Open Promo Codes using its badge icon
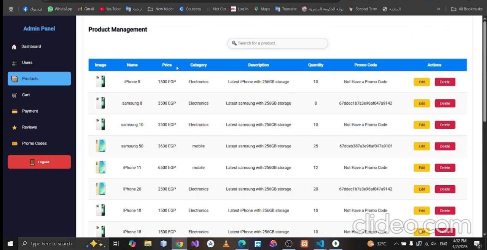 click(x=14, y=143)
